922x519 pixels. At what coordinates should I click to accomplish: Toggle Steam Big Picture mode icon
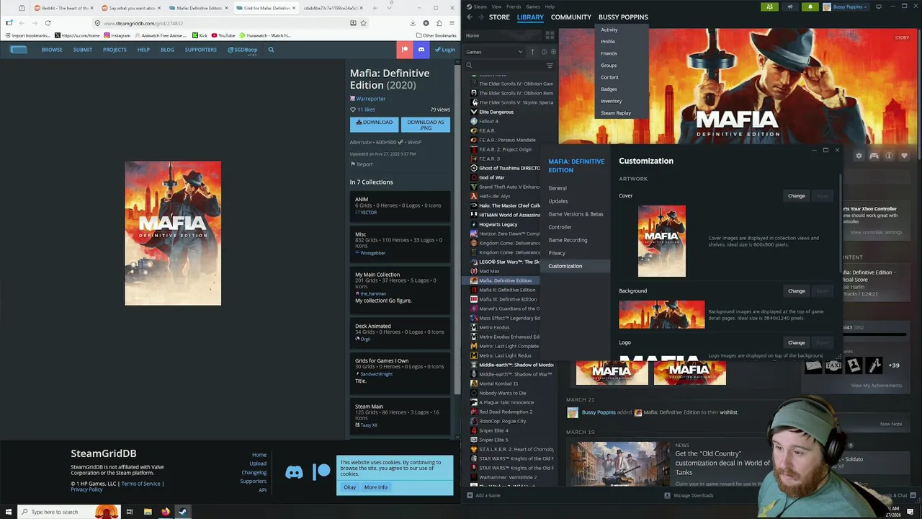(878, 6)
